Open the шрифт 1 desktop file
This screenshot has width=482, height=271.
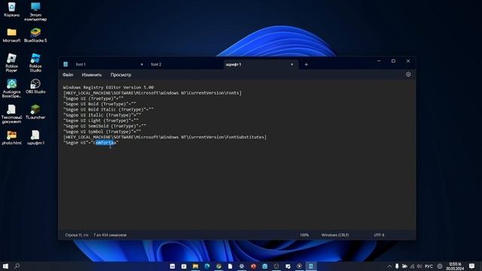click(35, 138)
